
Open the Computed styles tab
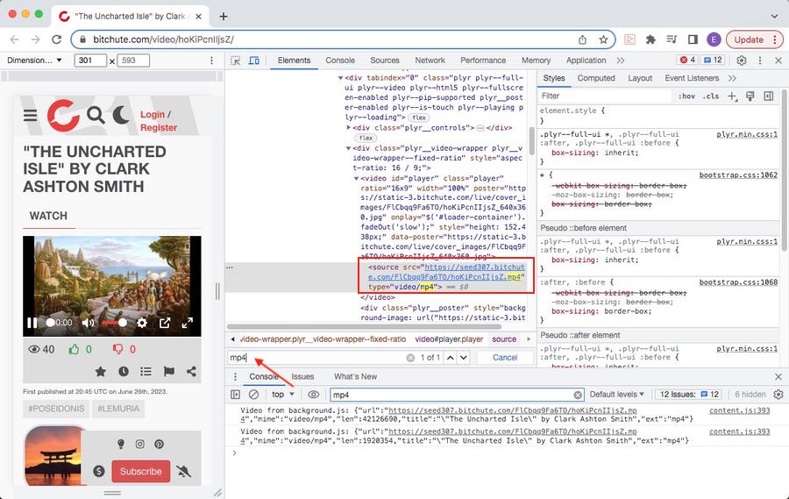[x=596, y=78]
